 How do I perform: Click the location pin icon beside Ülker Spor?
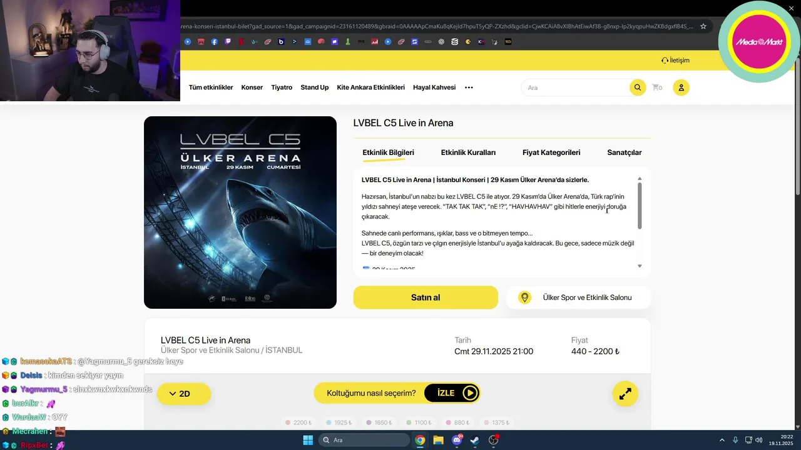coord(524,297)
